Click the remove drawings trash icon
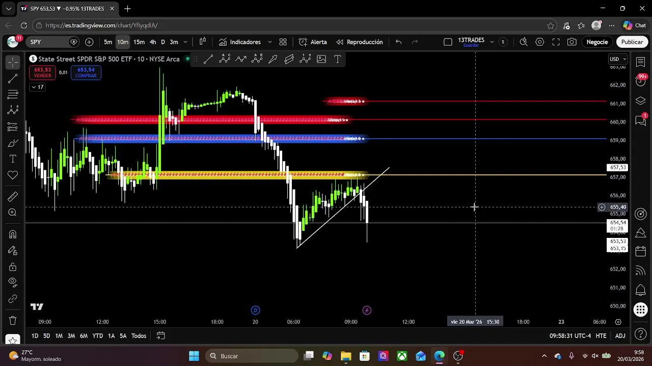Viewport: 652px width, 366px height. point(13,321)
